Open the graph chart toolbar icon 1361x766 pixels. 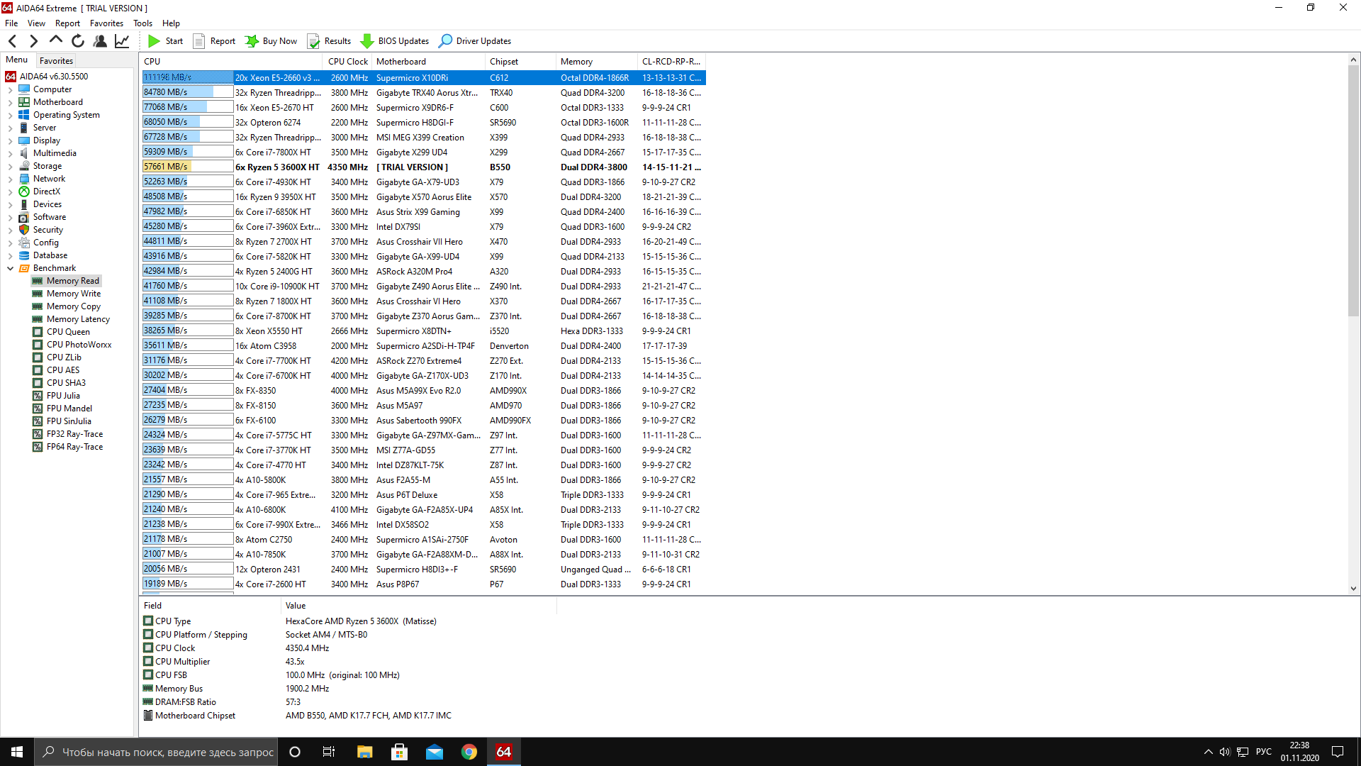click(x=122, y=41)
